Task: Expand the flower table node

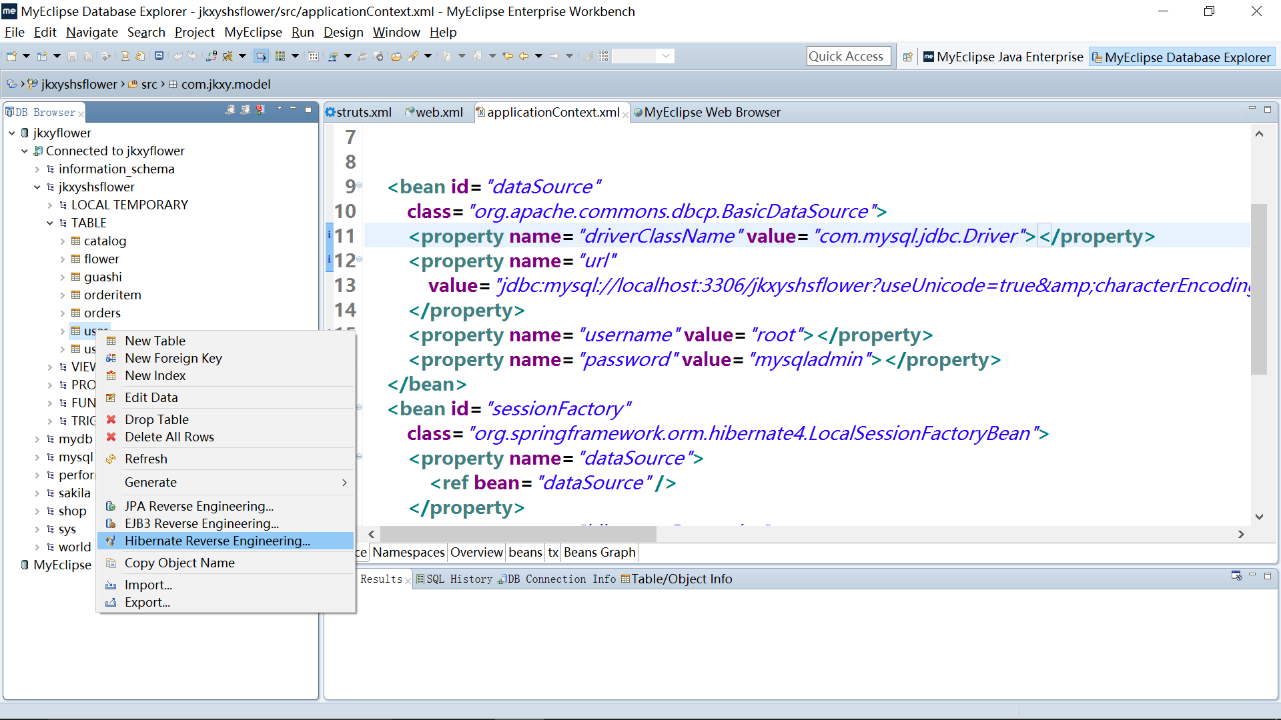Action: click(63, 259)
